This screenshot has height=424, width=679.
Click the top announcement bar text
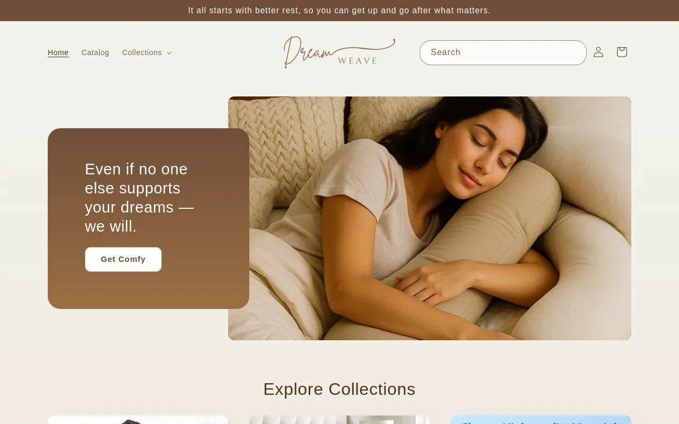point(339,11)
